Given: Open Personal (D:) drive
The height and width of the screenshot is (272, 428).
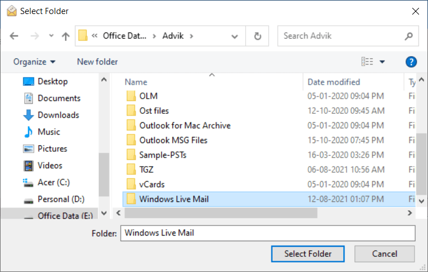Looking at the screenshot, I should pyautogui.click(x=61, y=199).
